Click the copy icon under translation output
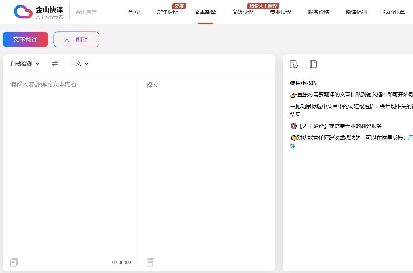This screenshot has width=413, height=273. pos(151,262)
